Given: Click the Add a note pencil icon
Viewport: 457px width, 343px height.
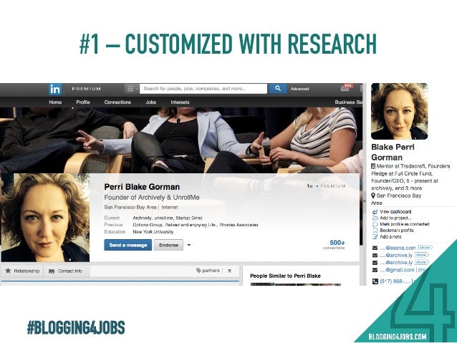Looking at the screenshot, I should pyautogui.click(x=375, y=237).
